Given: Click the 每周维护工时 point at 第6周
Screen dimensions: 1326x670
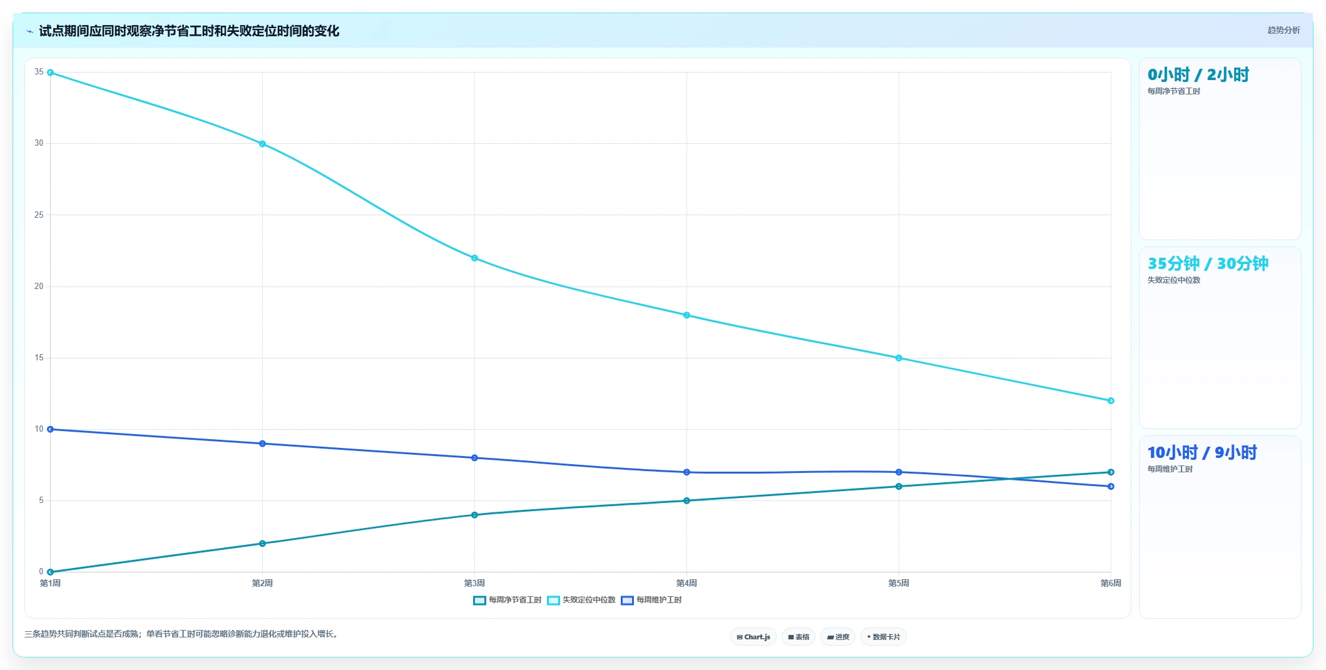Looking at the screenshot, I should pos(1111,486).
